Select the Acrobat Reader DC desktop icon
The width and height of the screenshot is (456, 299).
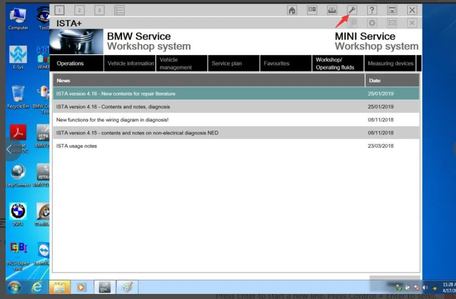pyautogui.click(x=18, y=138)
